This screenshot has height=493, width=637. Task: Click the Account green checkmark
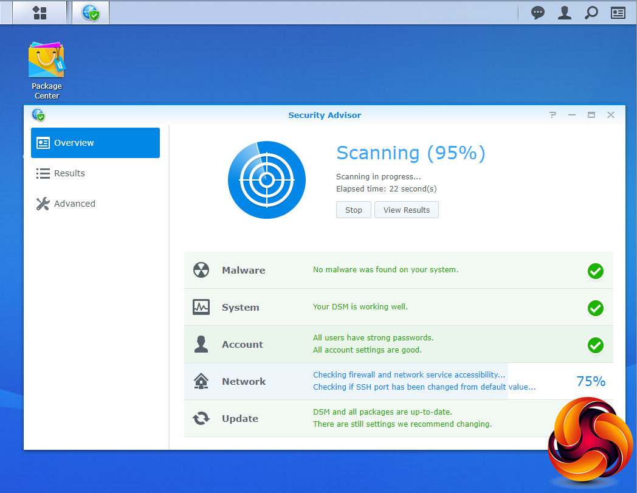point(595,345)
